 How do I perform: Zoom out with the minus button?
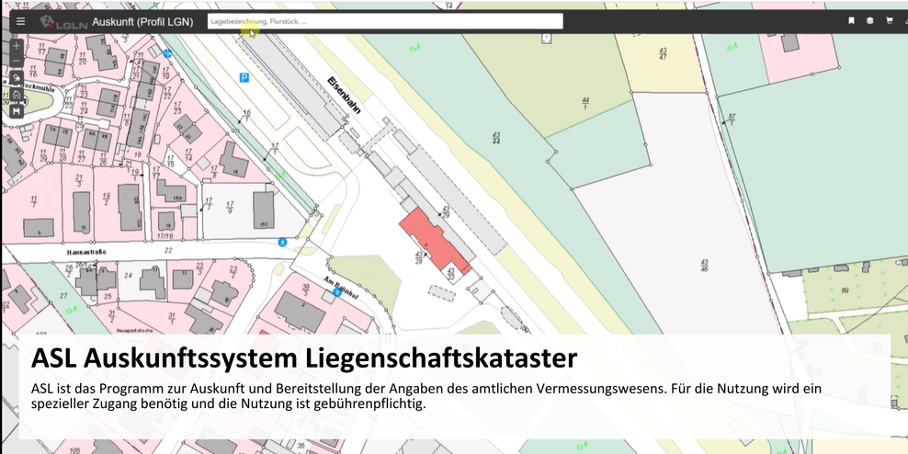17,62
